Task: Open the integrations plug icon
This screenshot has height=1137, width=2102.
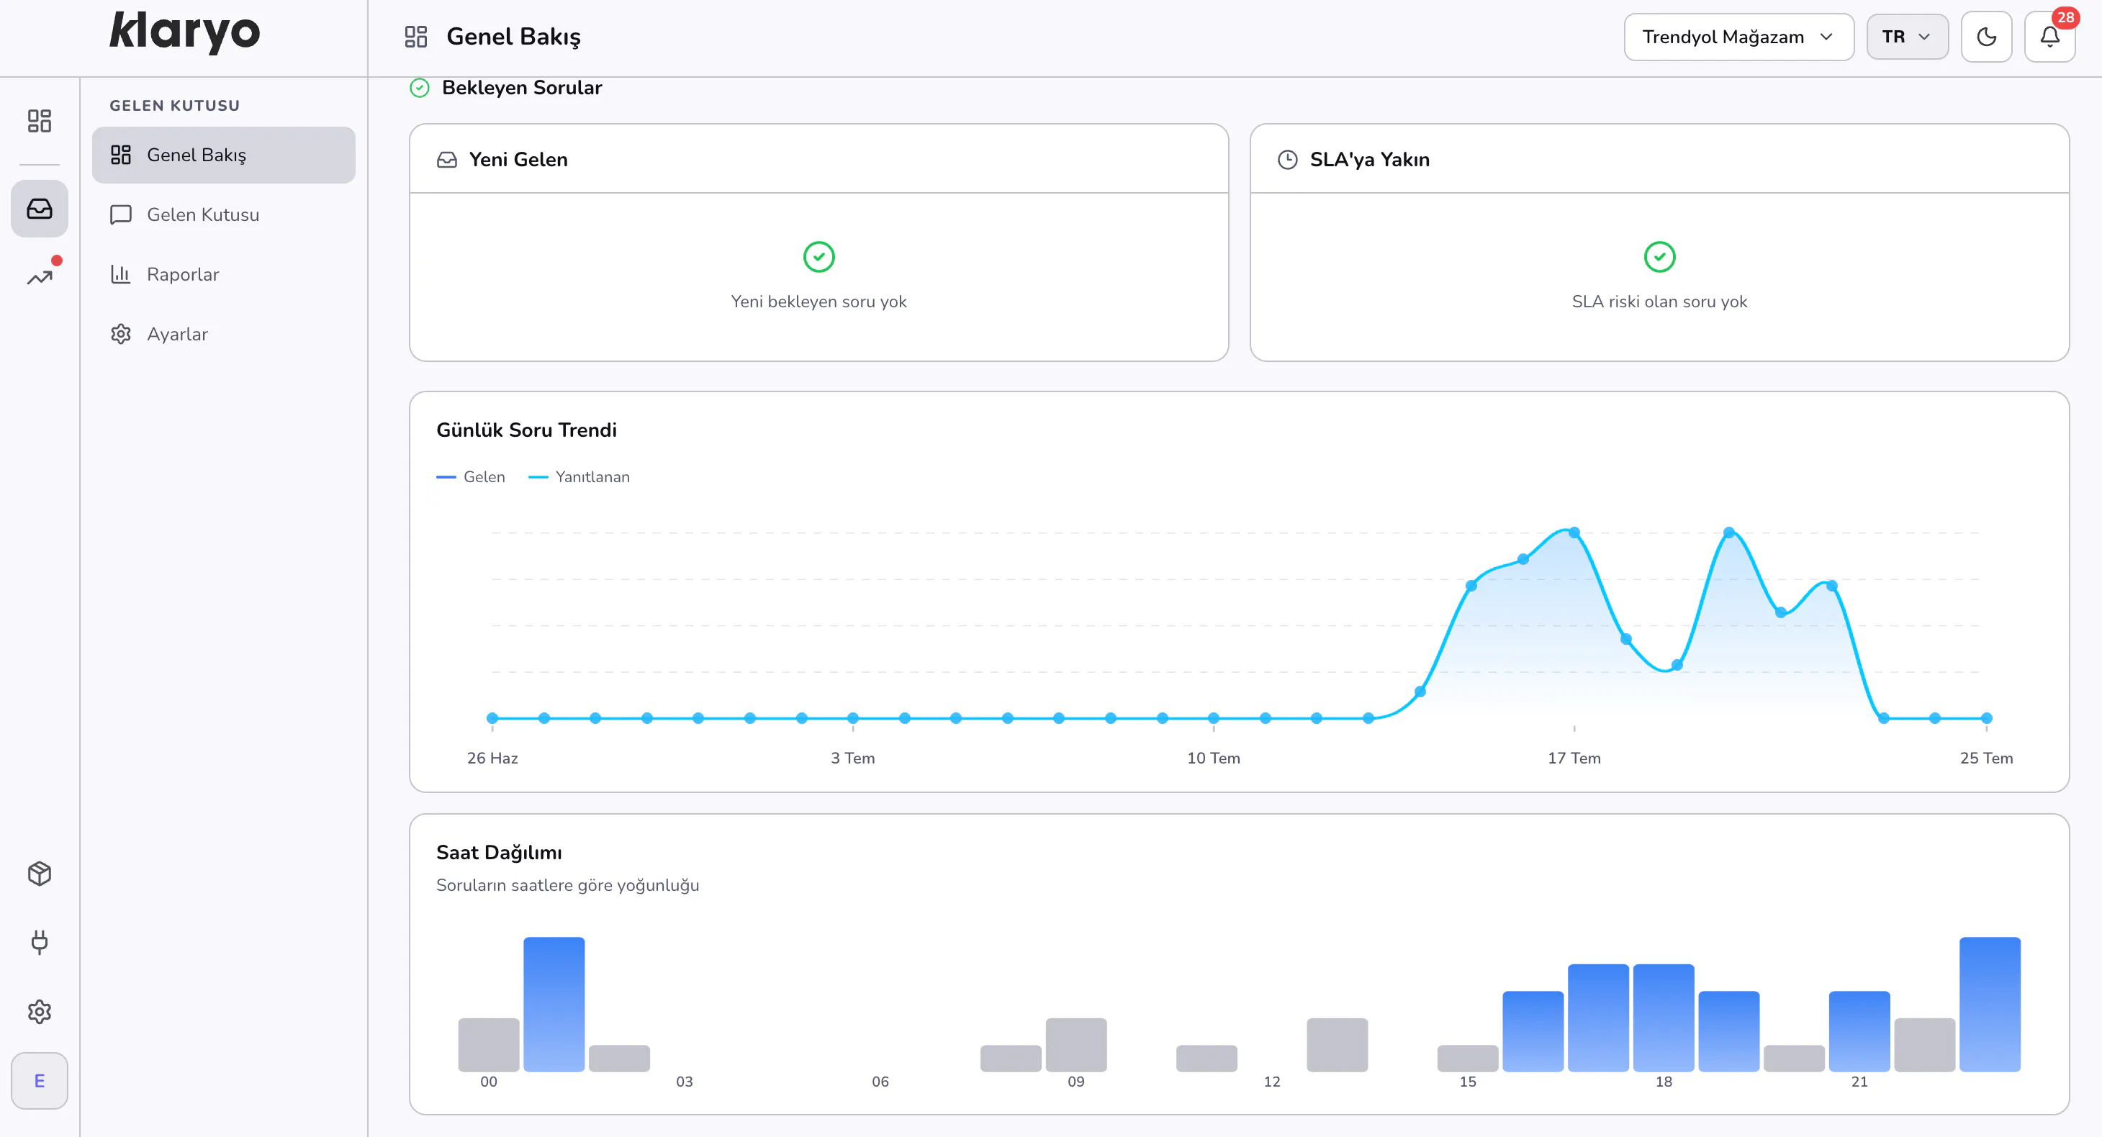Action: point(39,942)
